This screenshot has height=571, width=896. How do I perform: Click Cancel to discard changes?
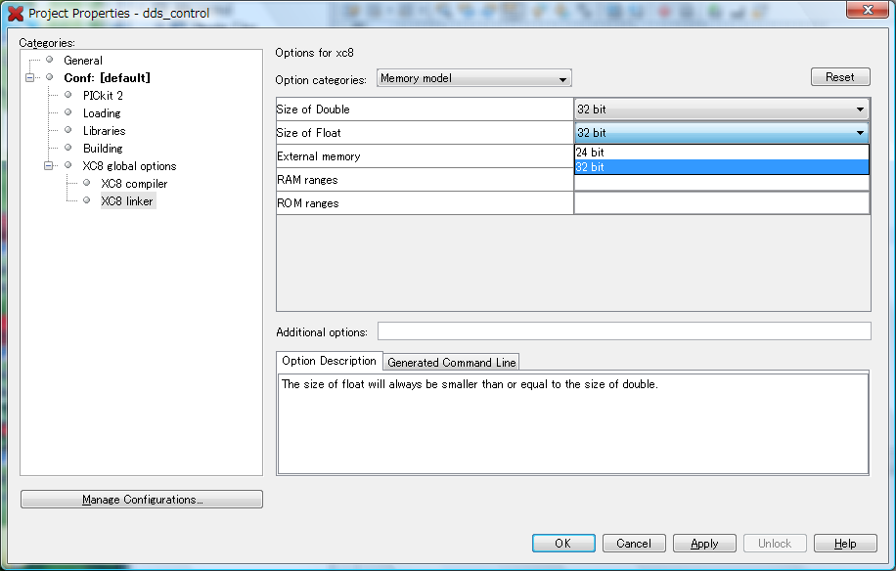pyautogui.click(x=634, y=544)
